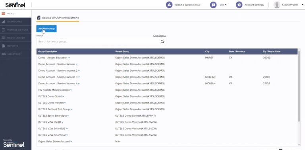
Task: Click the Media Center sidebar icon
Action: 3,38
